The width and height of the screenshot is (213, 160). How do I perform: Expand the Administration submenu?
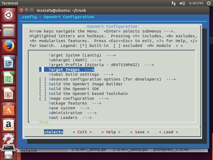click(72, 113)
